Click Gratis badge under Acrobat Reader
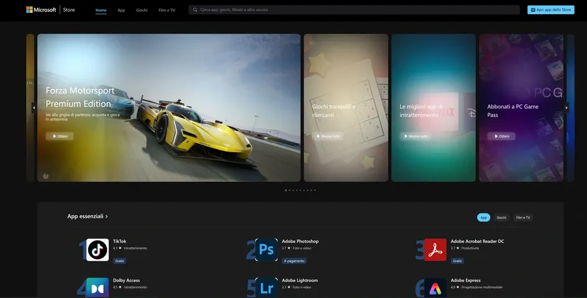This screenshot has height=298, width=587. pyautogui.click(x=457, y=261)
